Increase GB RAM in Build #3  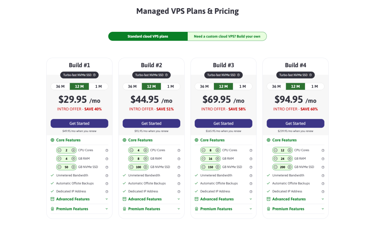coord(218,159)
